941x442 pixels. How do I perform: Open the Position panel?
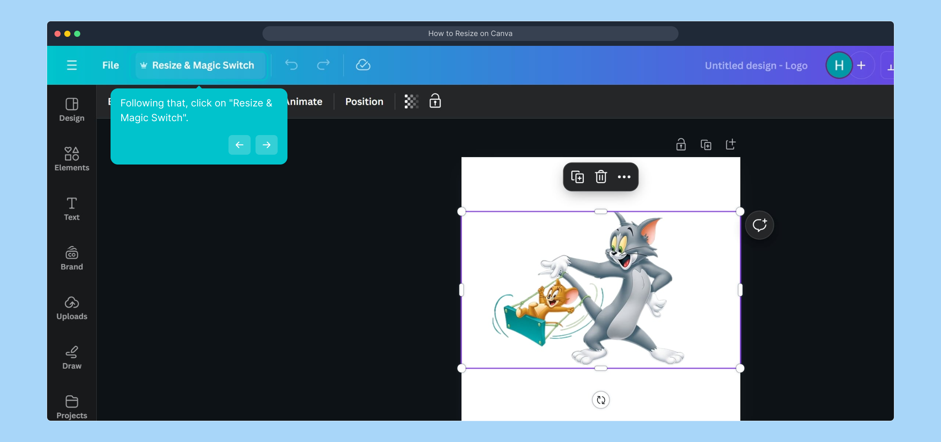pos(364,101)
